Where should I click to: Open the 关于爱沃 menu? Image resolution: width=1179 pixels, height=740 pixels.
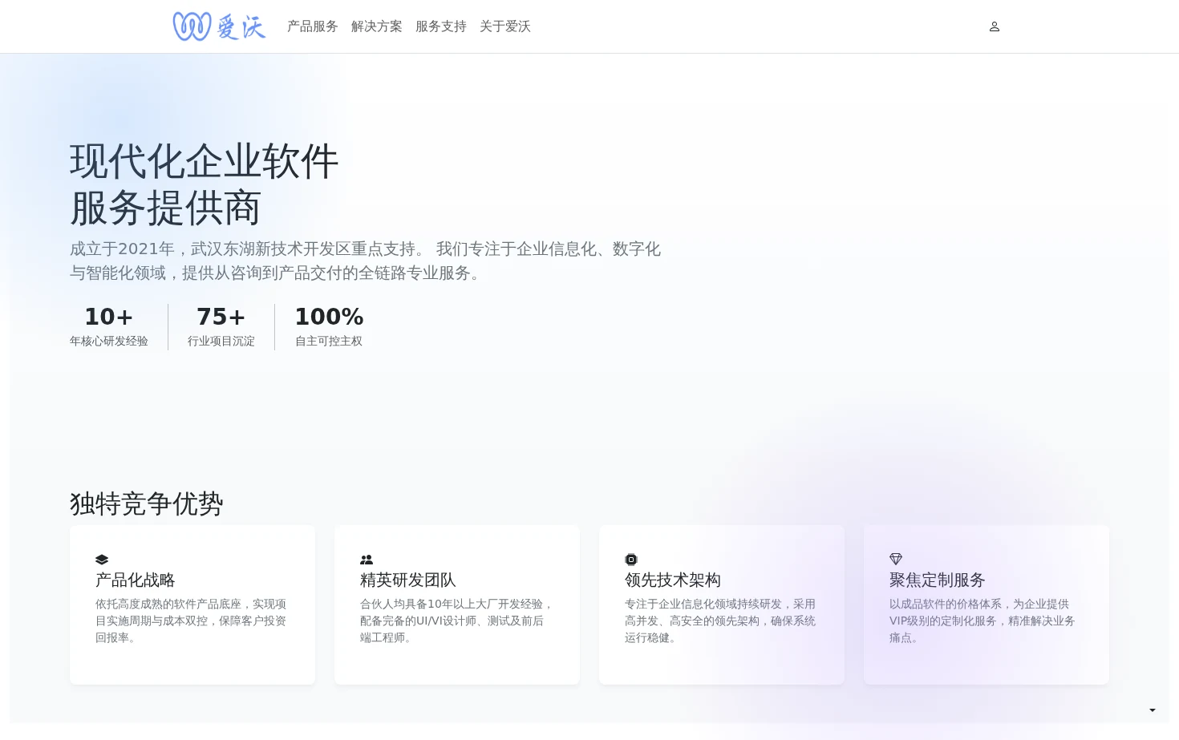click(505, 26)
